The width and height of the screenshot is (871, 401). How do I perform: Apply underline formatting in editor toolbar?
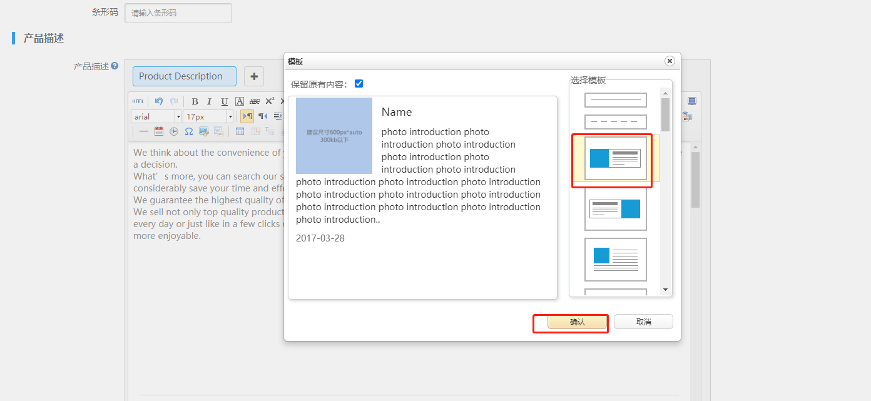pyautogui.click(x=224, y=101)
